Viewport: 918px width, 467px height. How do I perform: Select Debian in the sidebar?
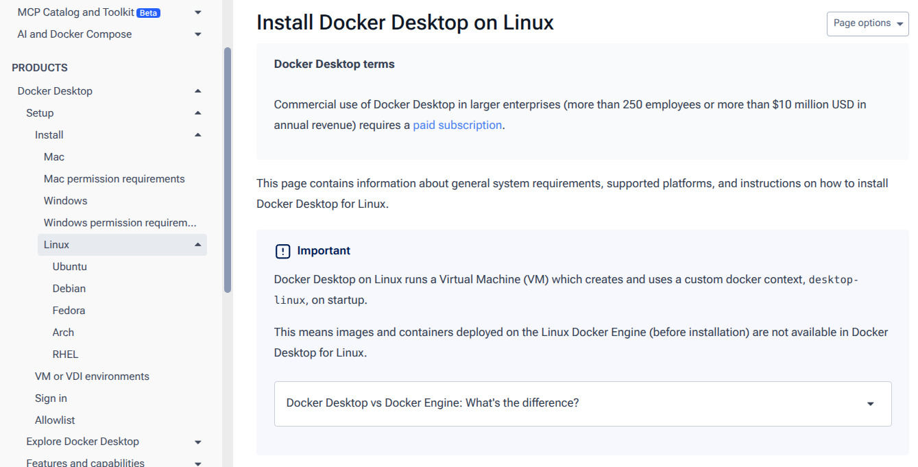point(69,289)
